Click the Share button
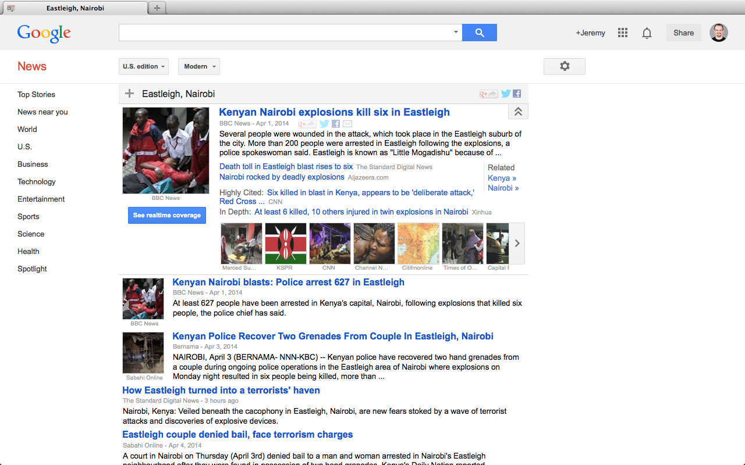Screen dimensions: 745x465 pos(683,33)
